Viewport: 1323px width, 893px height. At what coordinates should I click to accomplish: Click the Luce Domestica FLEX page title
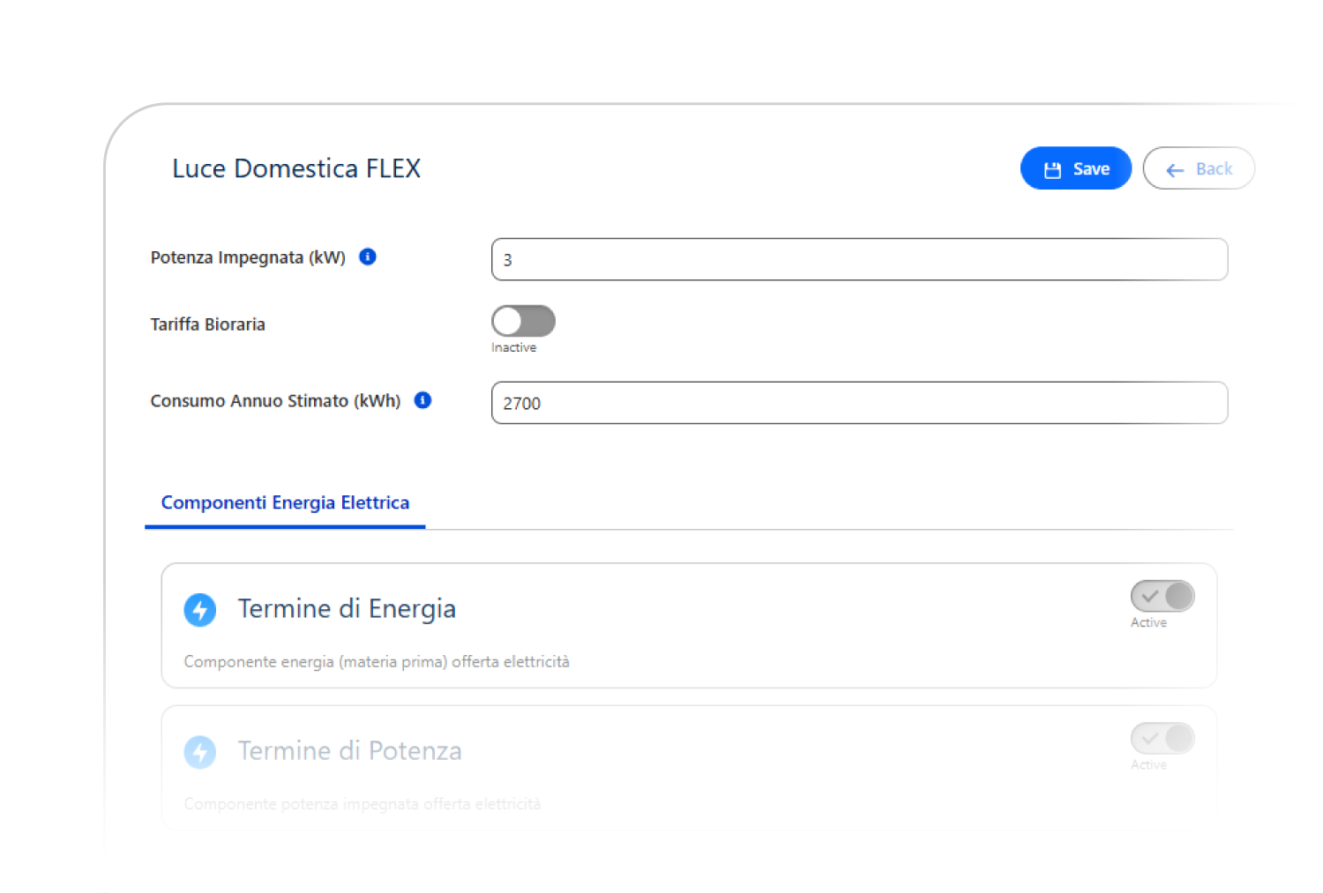click(x=296, y=168)
